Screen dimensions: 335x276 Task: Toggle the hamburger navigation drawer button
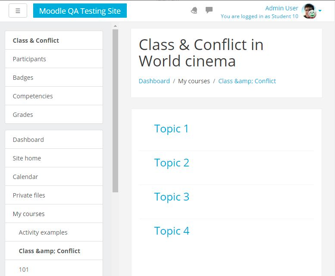(x=18, y=10)
